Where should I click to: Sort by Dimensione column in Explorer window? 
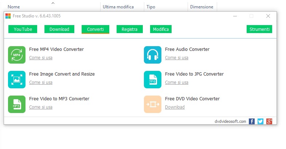pyautogui.click(x=203, y=7)
